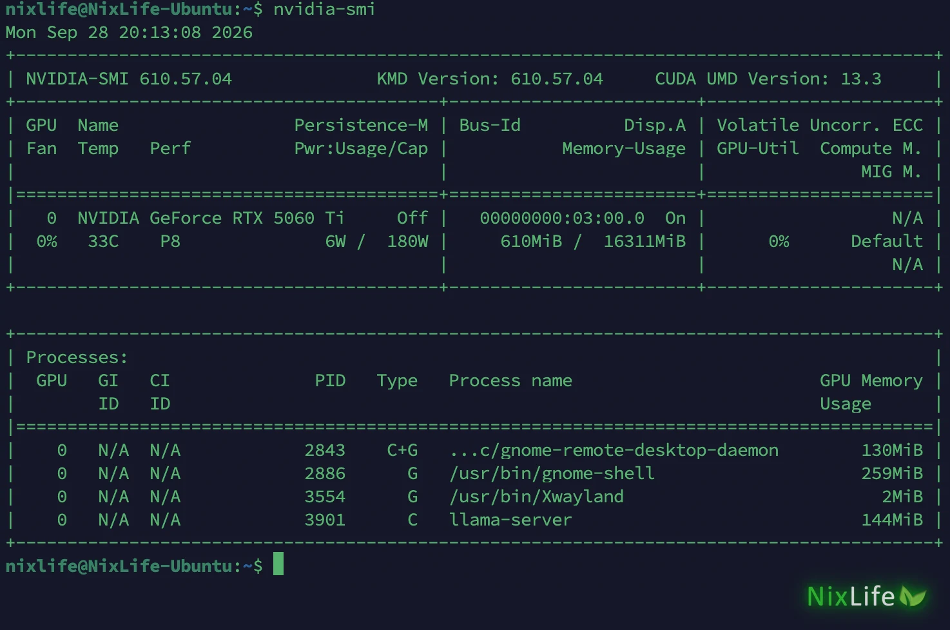Click the 'Type' column header
950x630 pixels.
click(x=397, y=380)
